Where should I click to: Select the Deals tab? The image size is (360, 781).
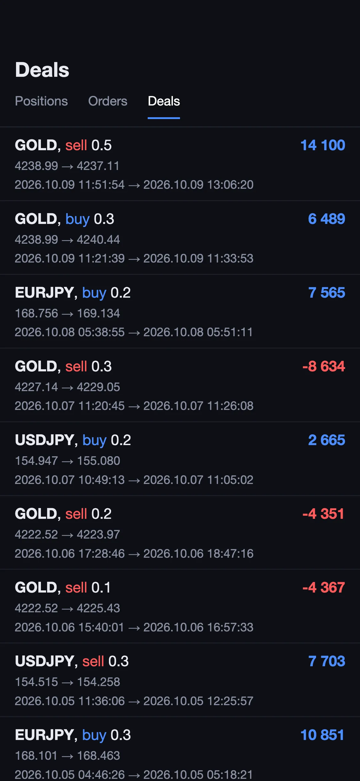point(164,101)
